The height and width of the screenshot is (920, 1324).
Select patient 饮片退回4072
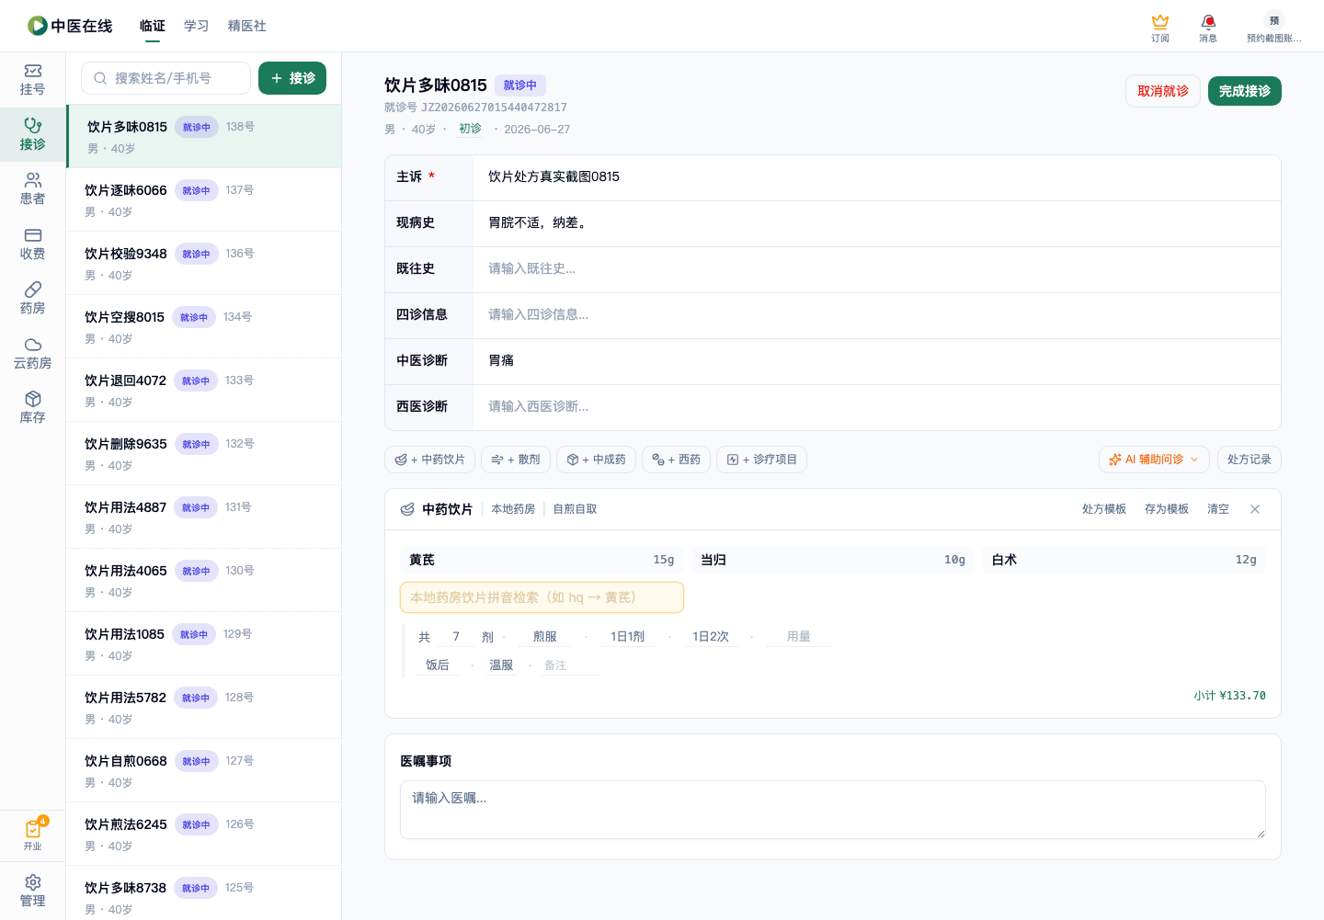point(204,390)
